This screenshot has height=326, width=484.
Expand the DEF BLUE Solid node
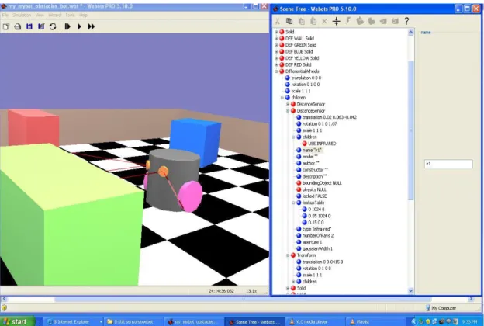pos(276,51)
